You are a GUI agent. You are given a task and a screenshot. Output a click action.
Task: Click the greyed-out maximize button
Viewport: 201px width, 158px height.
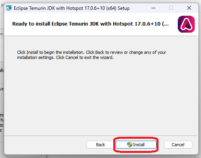click(x=171, y=8)
